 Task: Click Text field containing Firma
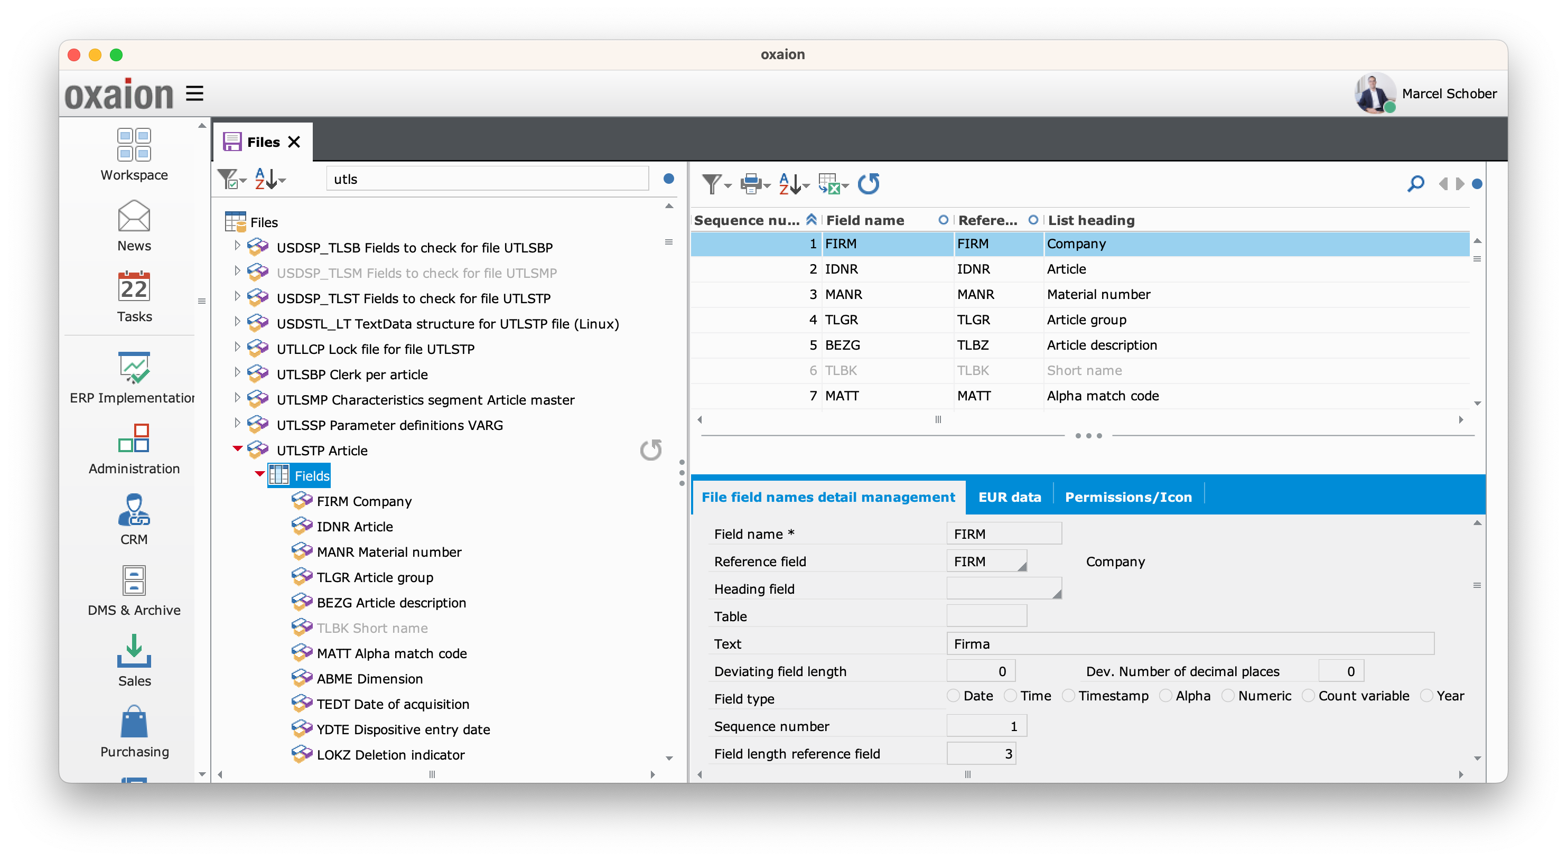[x=1190, y=644]
